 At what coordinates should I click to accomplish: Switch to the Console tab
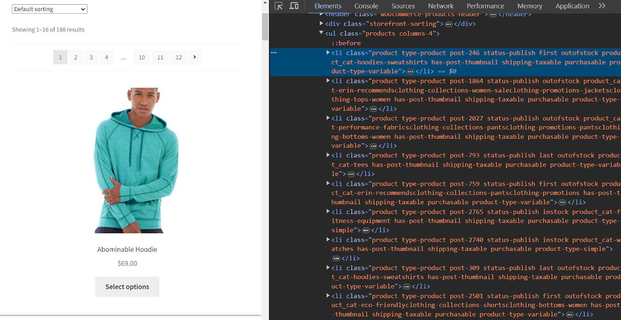click(x=366, y=6)
